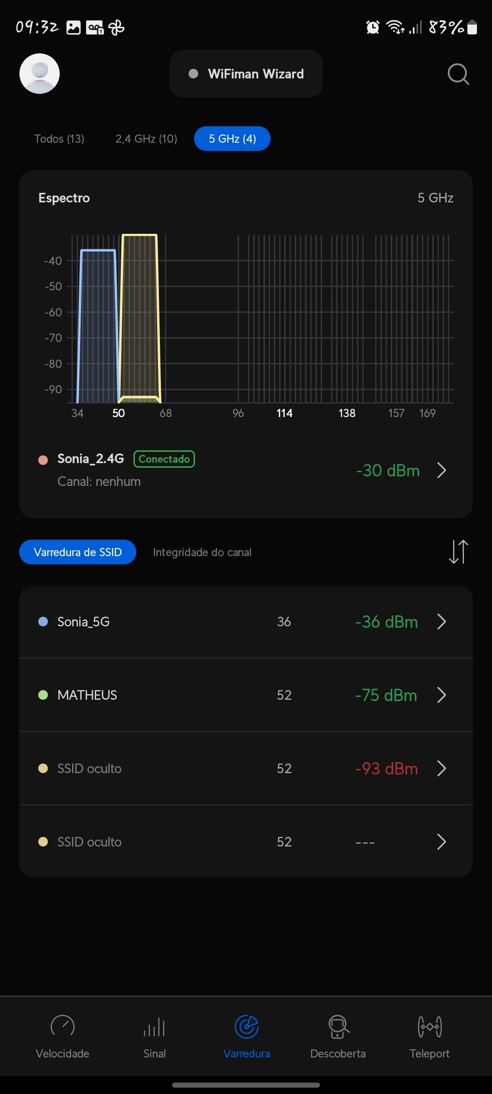Tap the sort arrows icon
Image resolution: width=492 pixels, height=1094 pixels.
pos(458,552)
